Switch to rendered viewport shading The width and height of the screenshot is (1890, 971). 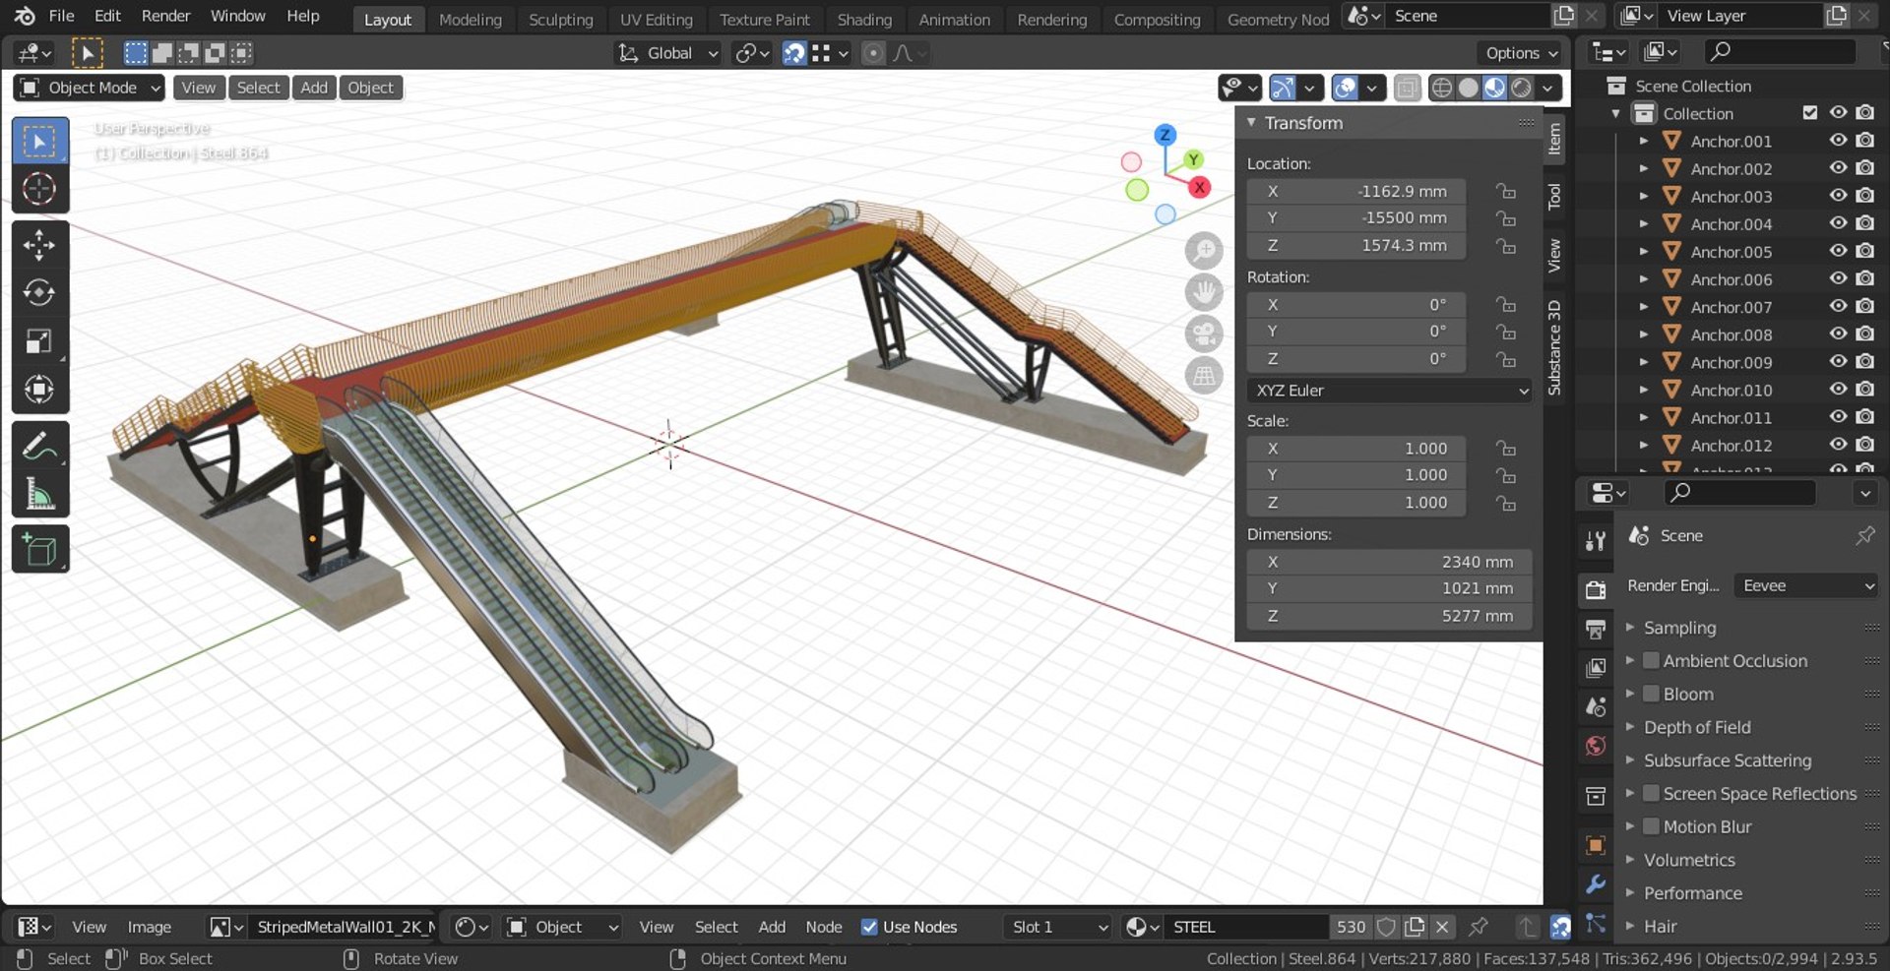(1521, 88)
